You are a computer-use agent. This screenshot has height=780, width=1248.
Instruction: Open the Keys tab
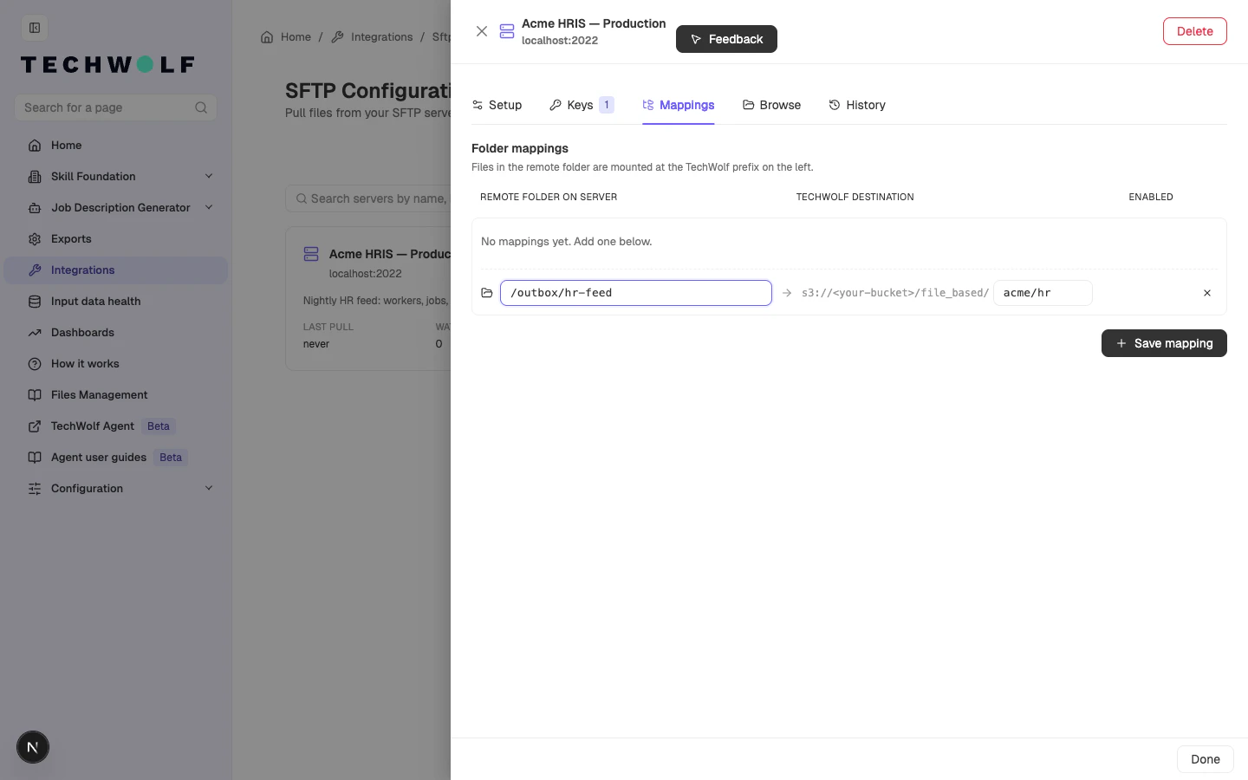click(582, 105)
